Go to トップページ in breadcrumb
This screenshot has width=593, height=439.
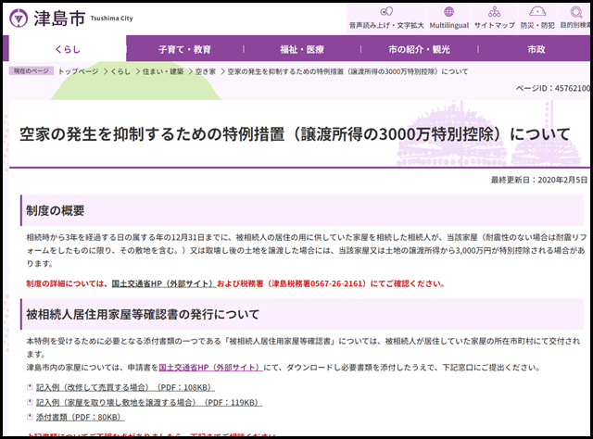point(78,71)
